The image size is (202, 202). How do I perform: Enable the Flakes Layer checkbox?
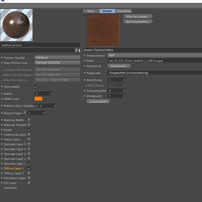[29, 139]
